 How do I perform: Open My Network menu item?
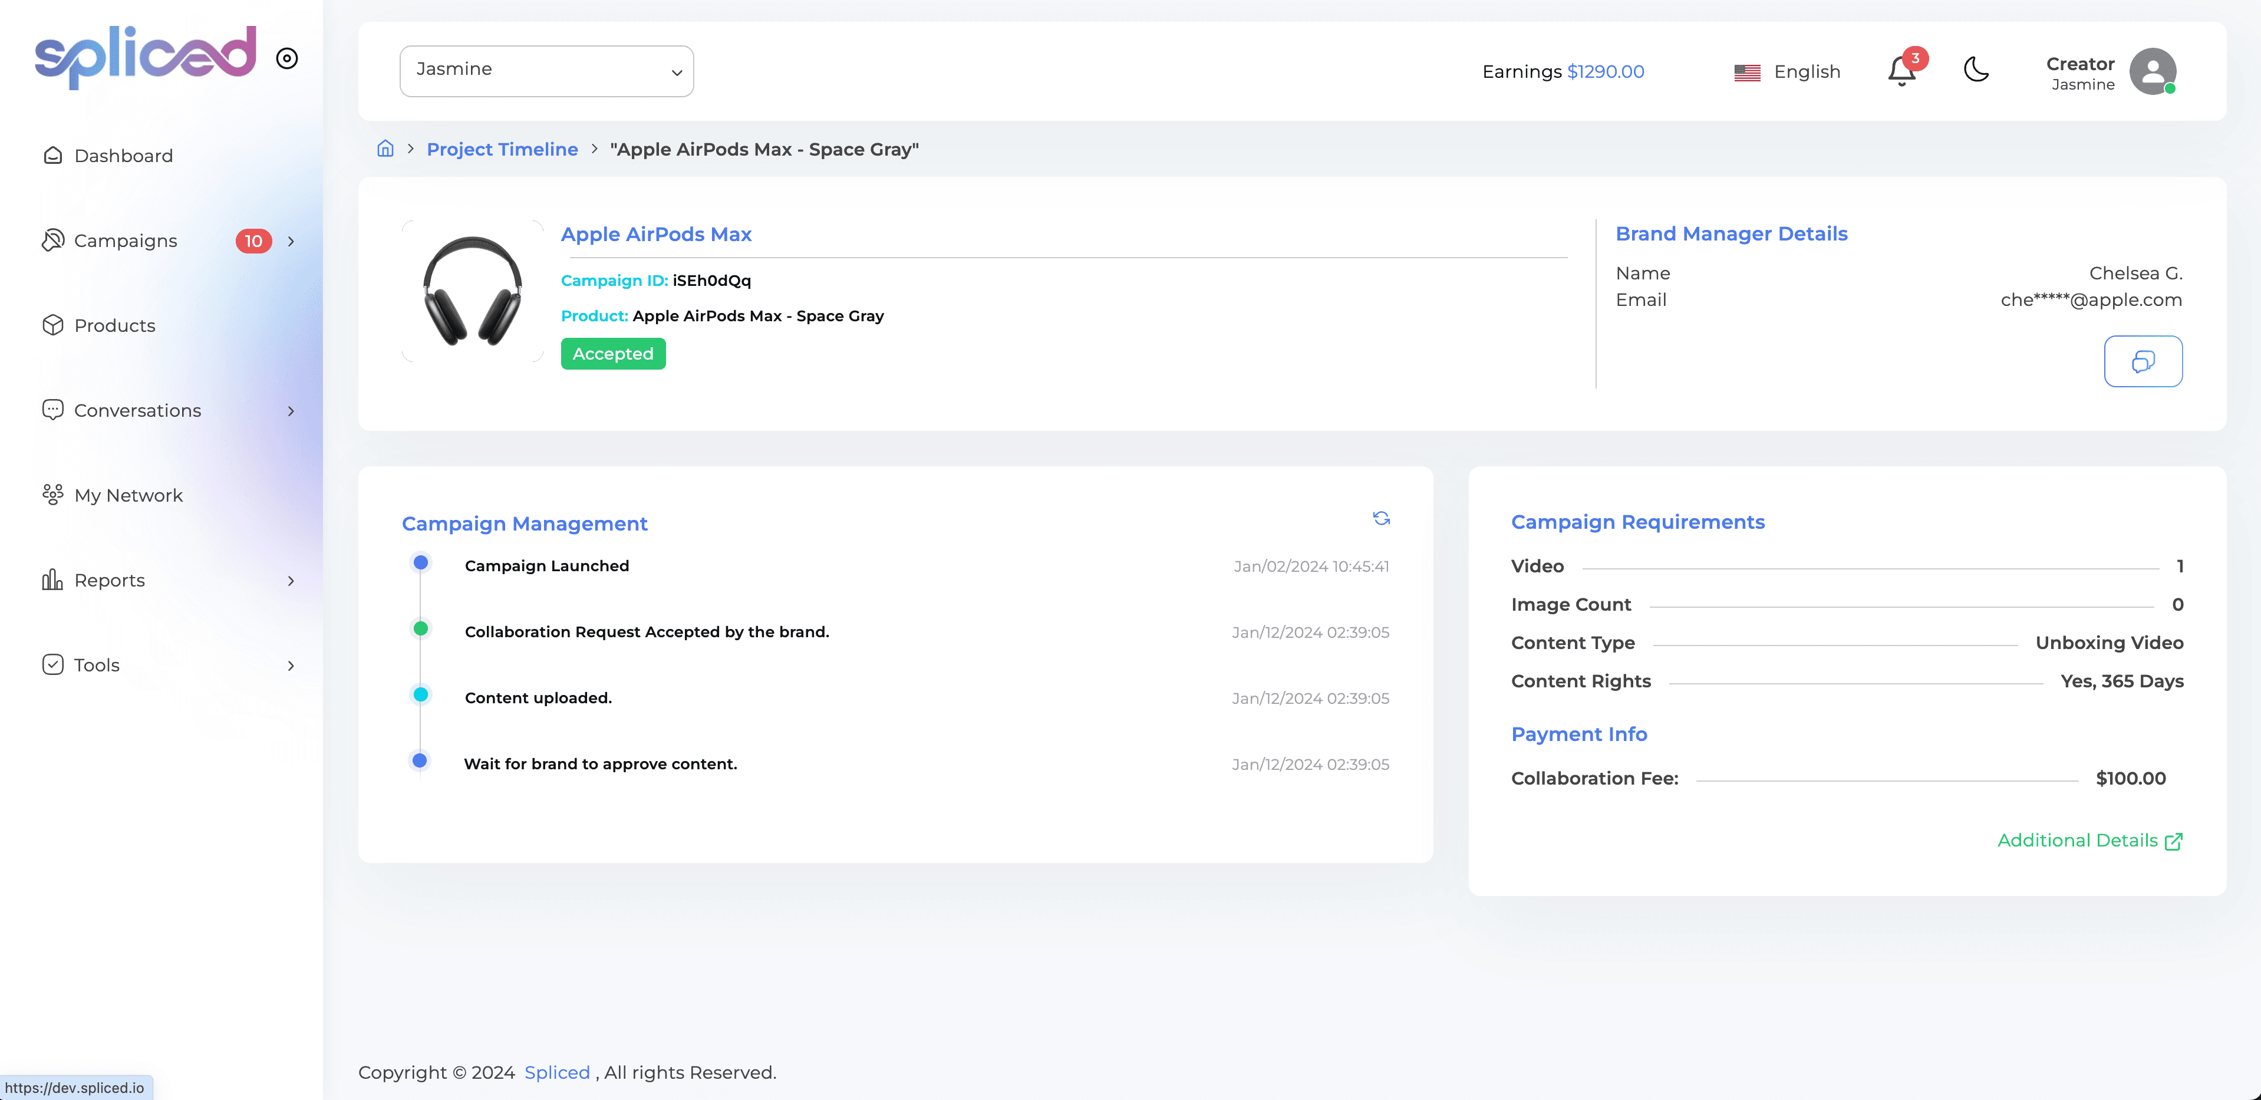coord(129,495)
